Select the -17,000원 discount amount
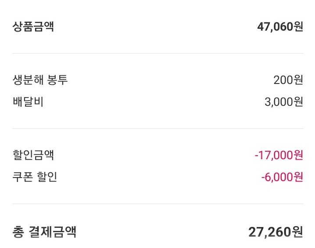315x248 pixels. (x=279, y=155)
